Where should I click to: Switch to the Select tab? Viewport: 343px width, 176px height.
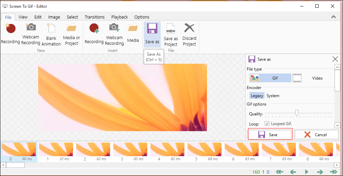tap(72, 17)
